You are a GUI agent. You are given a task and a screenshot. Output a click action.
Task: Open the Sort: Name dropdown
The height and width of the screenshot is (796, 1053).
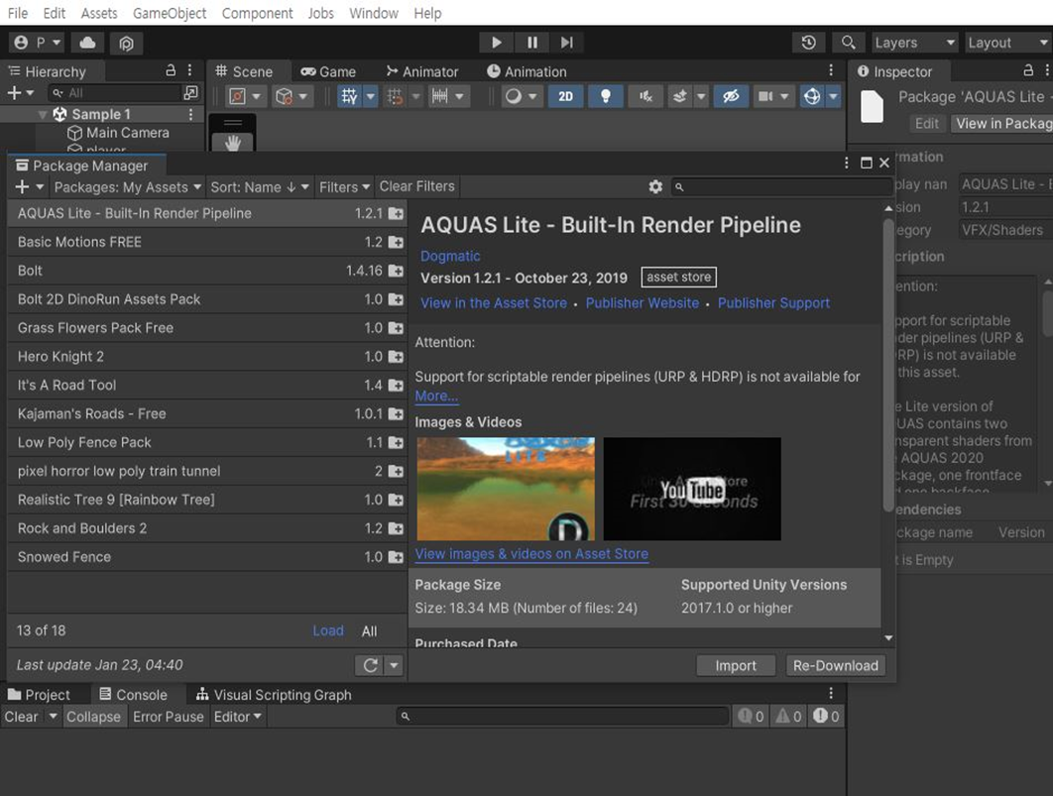pos(259,186)
